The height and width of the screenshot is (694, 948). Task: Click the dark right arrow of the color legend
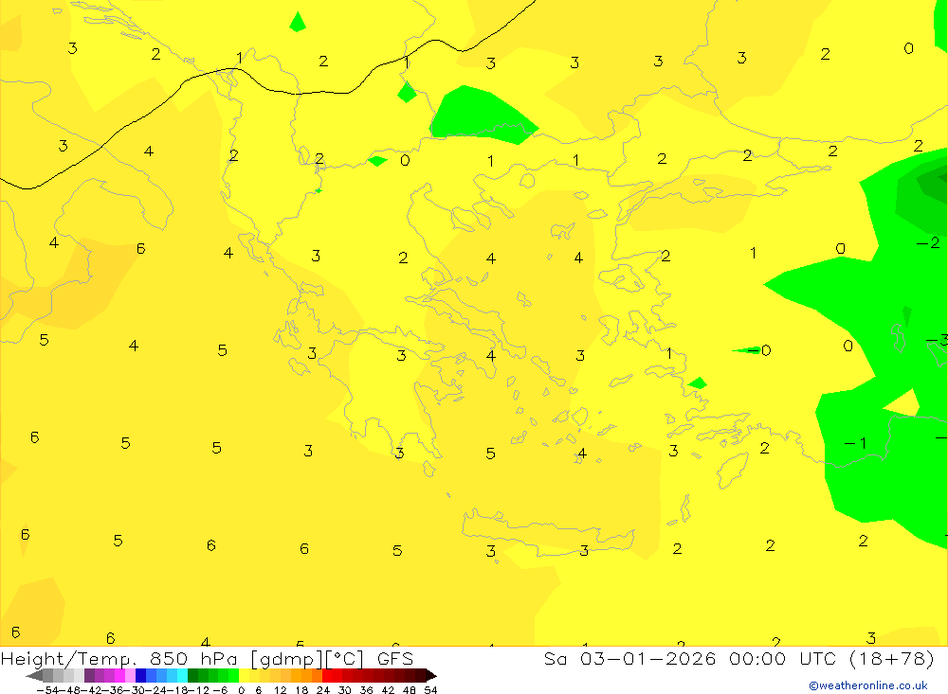click(431, 675)
